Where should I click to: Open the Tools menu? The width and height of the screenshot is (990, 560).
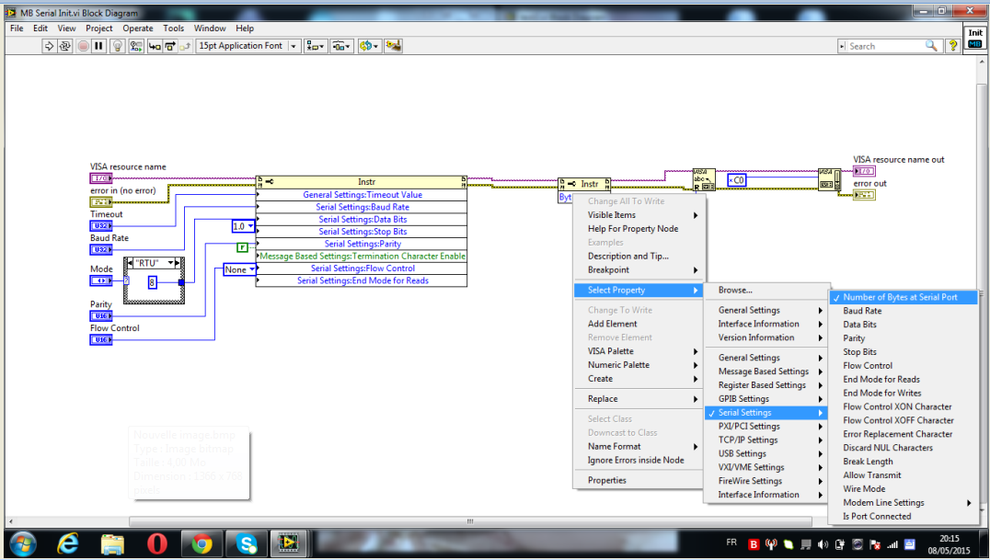click(x=174, y=29)
